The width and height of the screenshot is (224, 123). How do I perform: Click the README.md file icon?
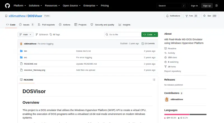click(x=21, y=64)
